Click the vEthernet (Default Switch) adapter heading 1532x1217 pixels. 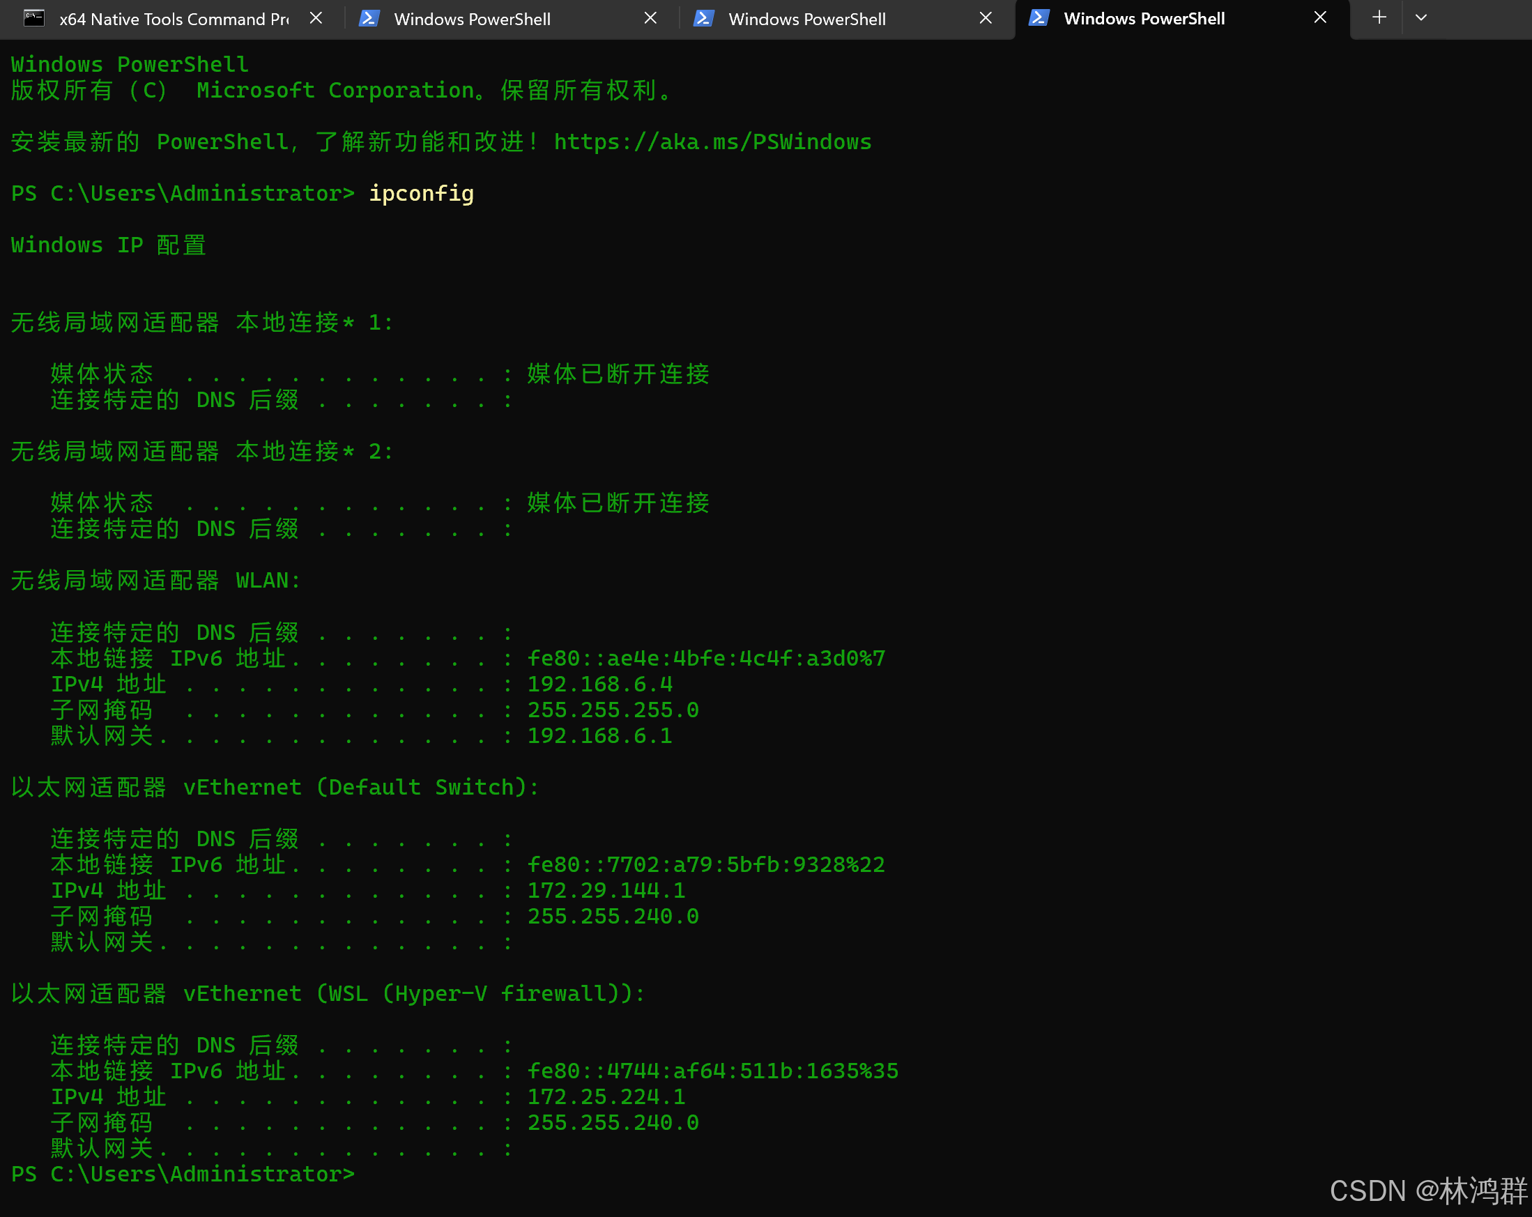point(275,787)
